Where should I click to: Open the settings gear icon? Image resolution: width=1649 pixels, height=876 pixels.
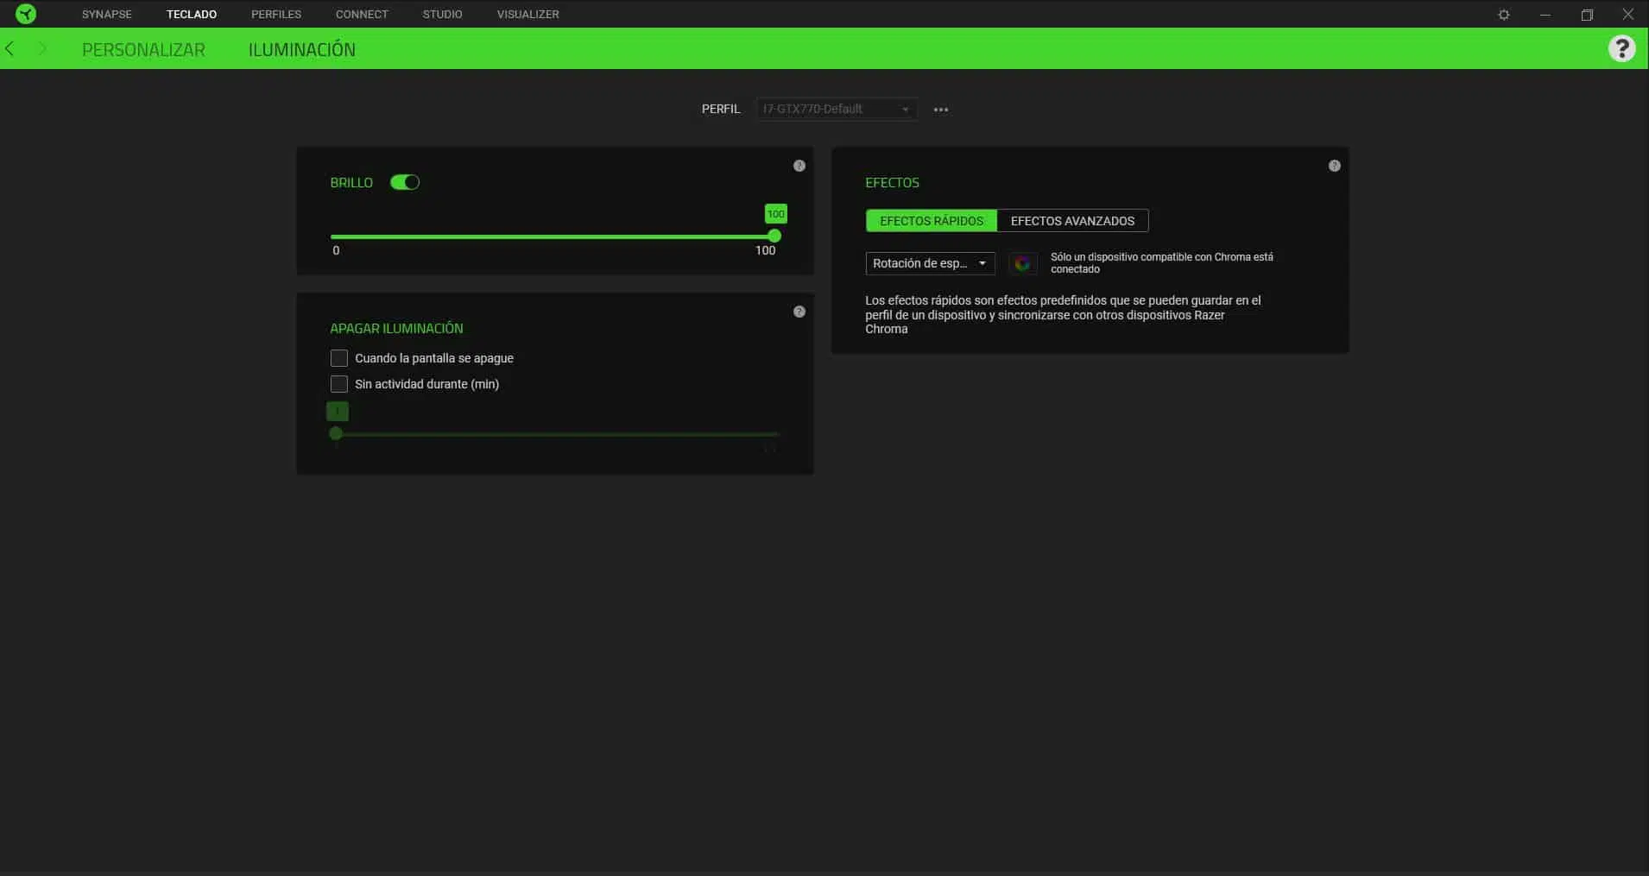1504,15
